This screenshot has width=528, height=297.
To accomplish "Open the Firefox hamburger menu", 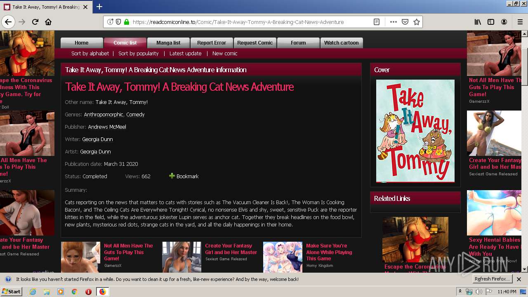I will 520,22.
